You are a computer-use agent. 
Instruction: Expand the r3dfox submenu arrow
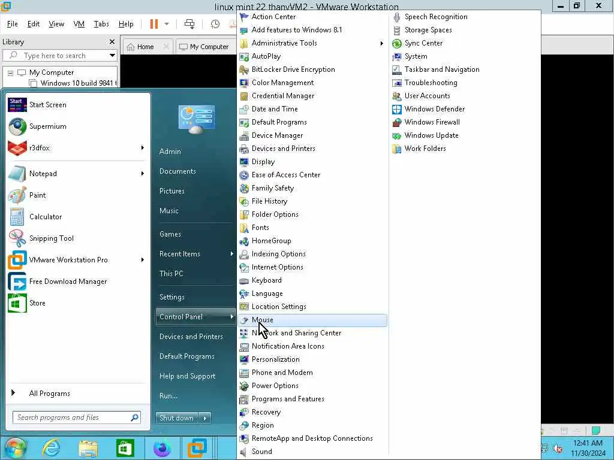click(143, 148)
